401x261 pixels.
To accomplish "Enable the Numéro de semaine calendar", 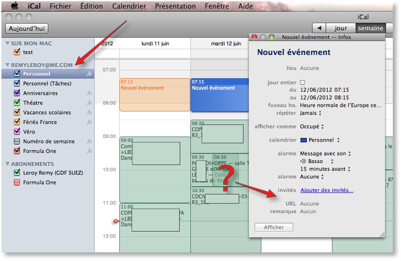I will (x=17, y=141).
